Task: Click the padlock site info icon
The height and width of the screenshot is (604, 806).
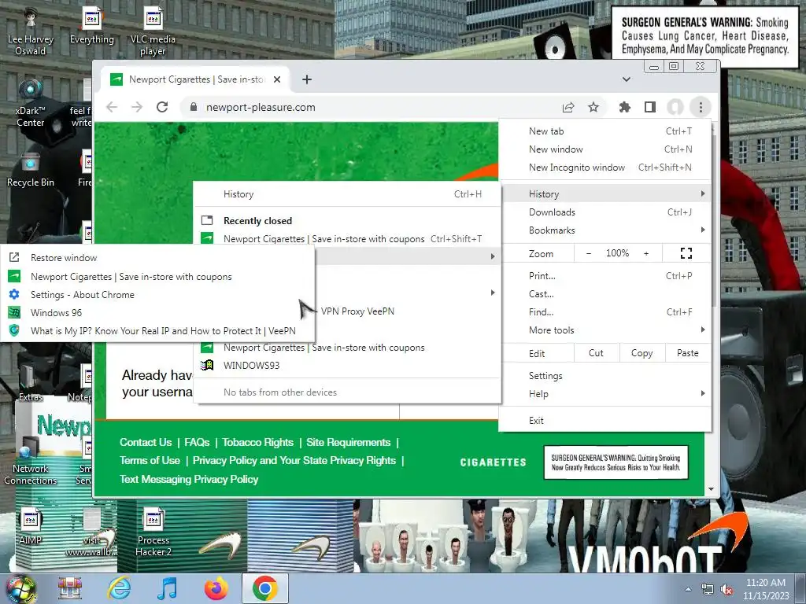Action: 194,107
